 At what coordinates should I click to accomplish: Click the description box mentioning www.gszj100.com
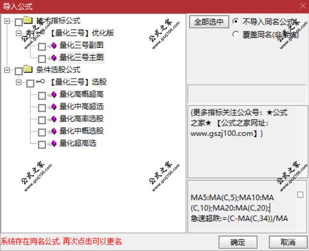[x=247, y=142]
